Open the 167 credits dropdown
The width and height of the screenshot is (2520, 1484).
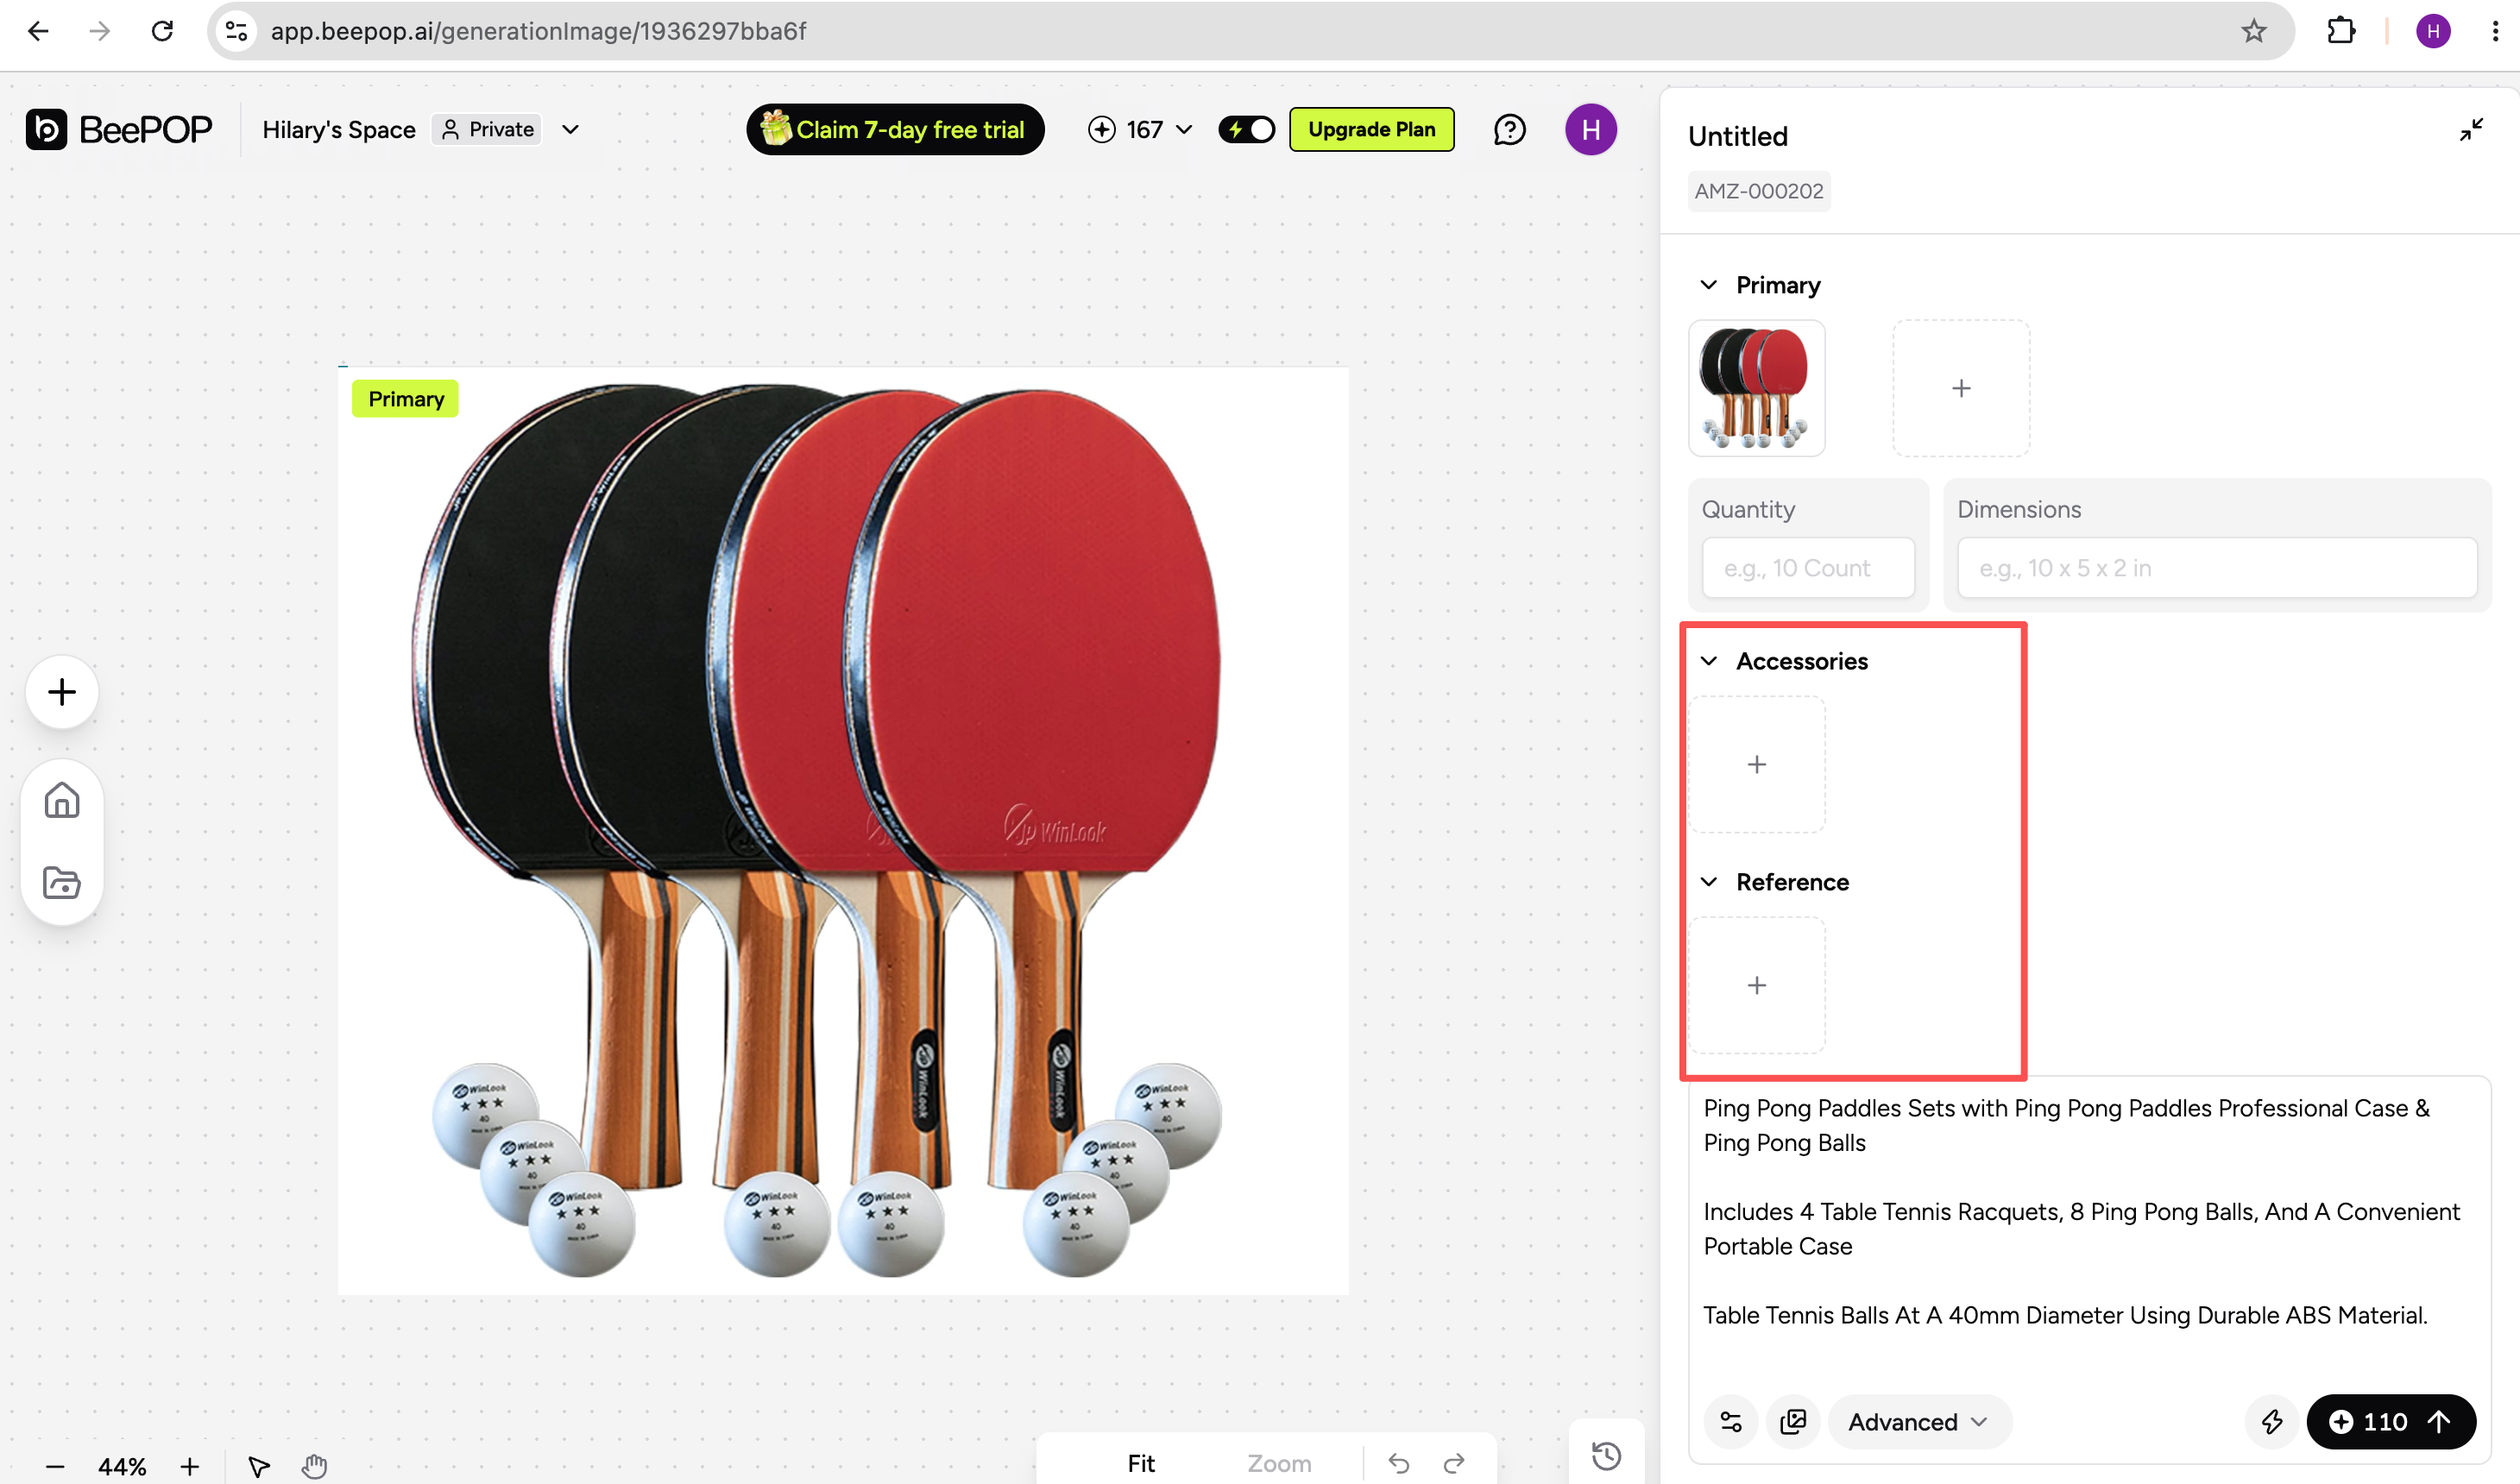[1140, 129]
